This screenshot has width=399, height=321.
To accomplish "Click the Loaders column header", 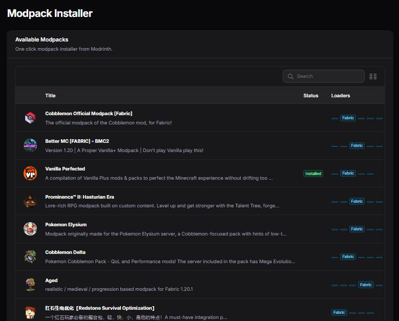I will pos(341,96).
